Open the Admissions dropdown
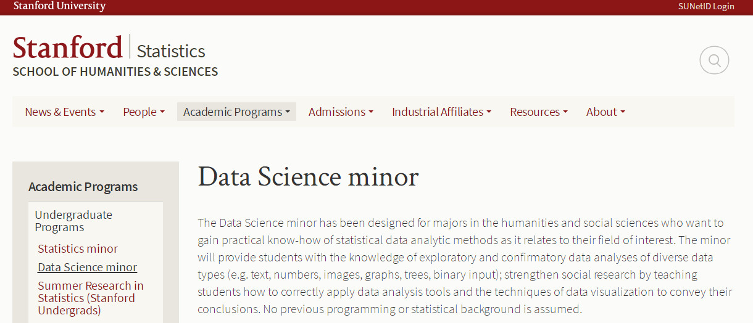The width and height of the screenshot is (753, 323). coord(341,112)
